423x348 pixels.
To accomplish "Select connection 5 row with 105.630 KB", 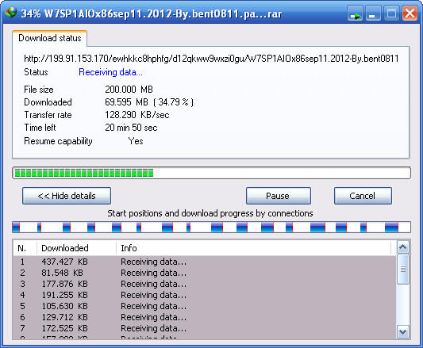I will [205, 306].
